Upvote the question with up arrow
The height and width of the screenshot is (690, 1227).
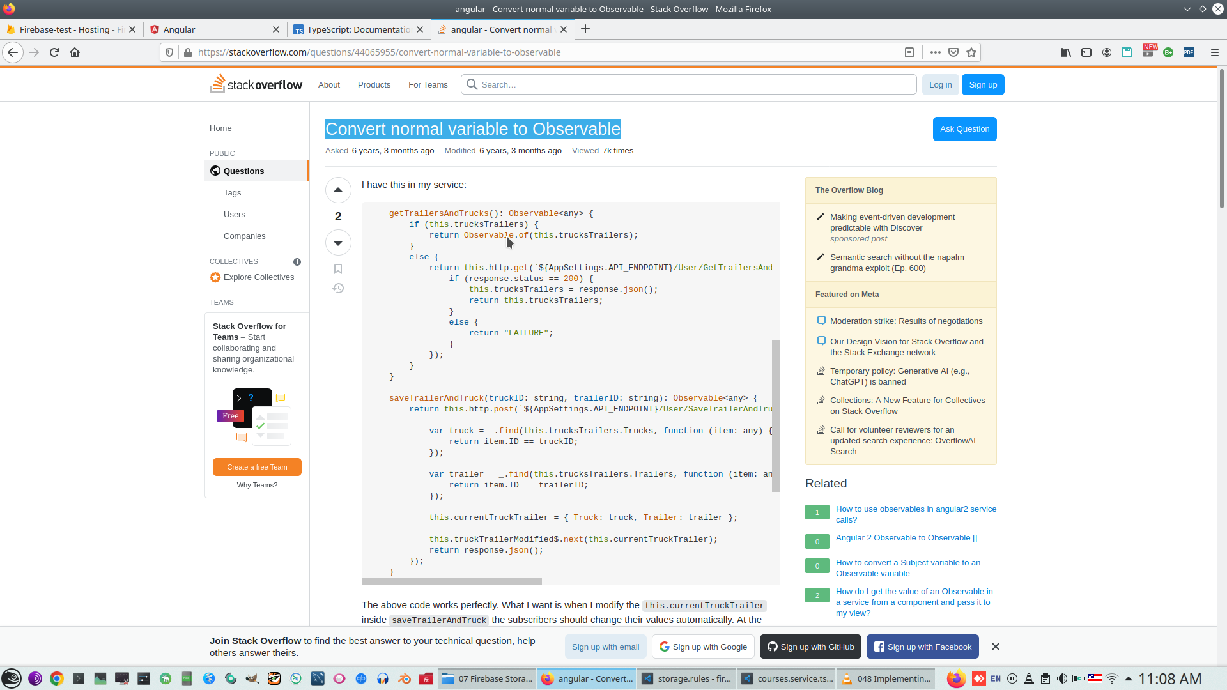pos(338,190)
